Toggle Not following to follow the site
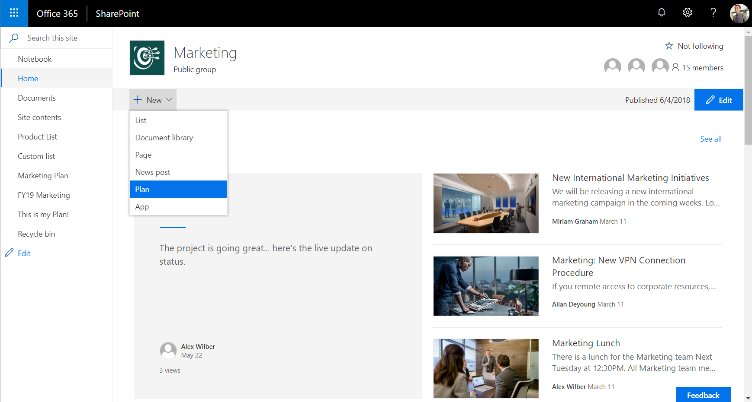 tap(694, 46)
